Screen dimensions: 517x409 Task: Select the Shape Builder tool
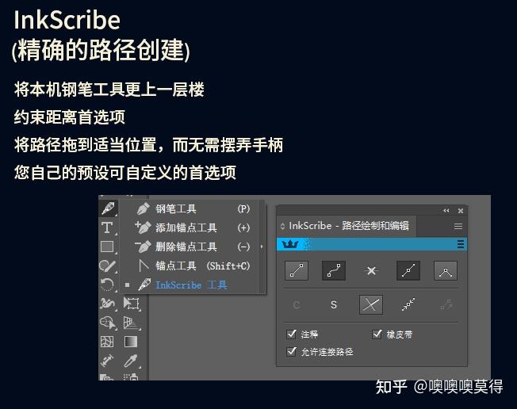click(108, 323)
